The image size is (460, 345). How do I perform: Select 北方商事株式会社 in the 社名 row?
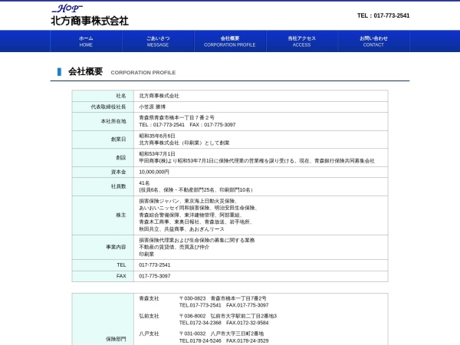[159, 96]
